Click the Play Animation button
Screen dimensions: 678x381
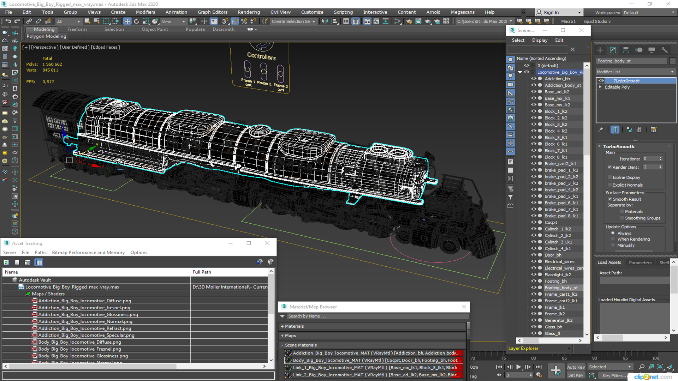click(x=518, y=367)
